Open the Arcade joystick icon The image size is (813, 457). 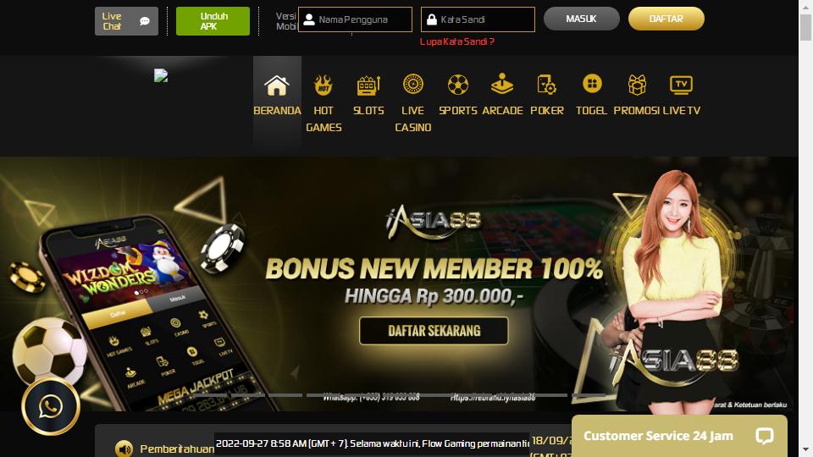point(502,84)
